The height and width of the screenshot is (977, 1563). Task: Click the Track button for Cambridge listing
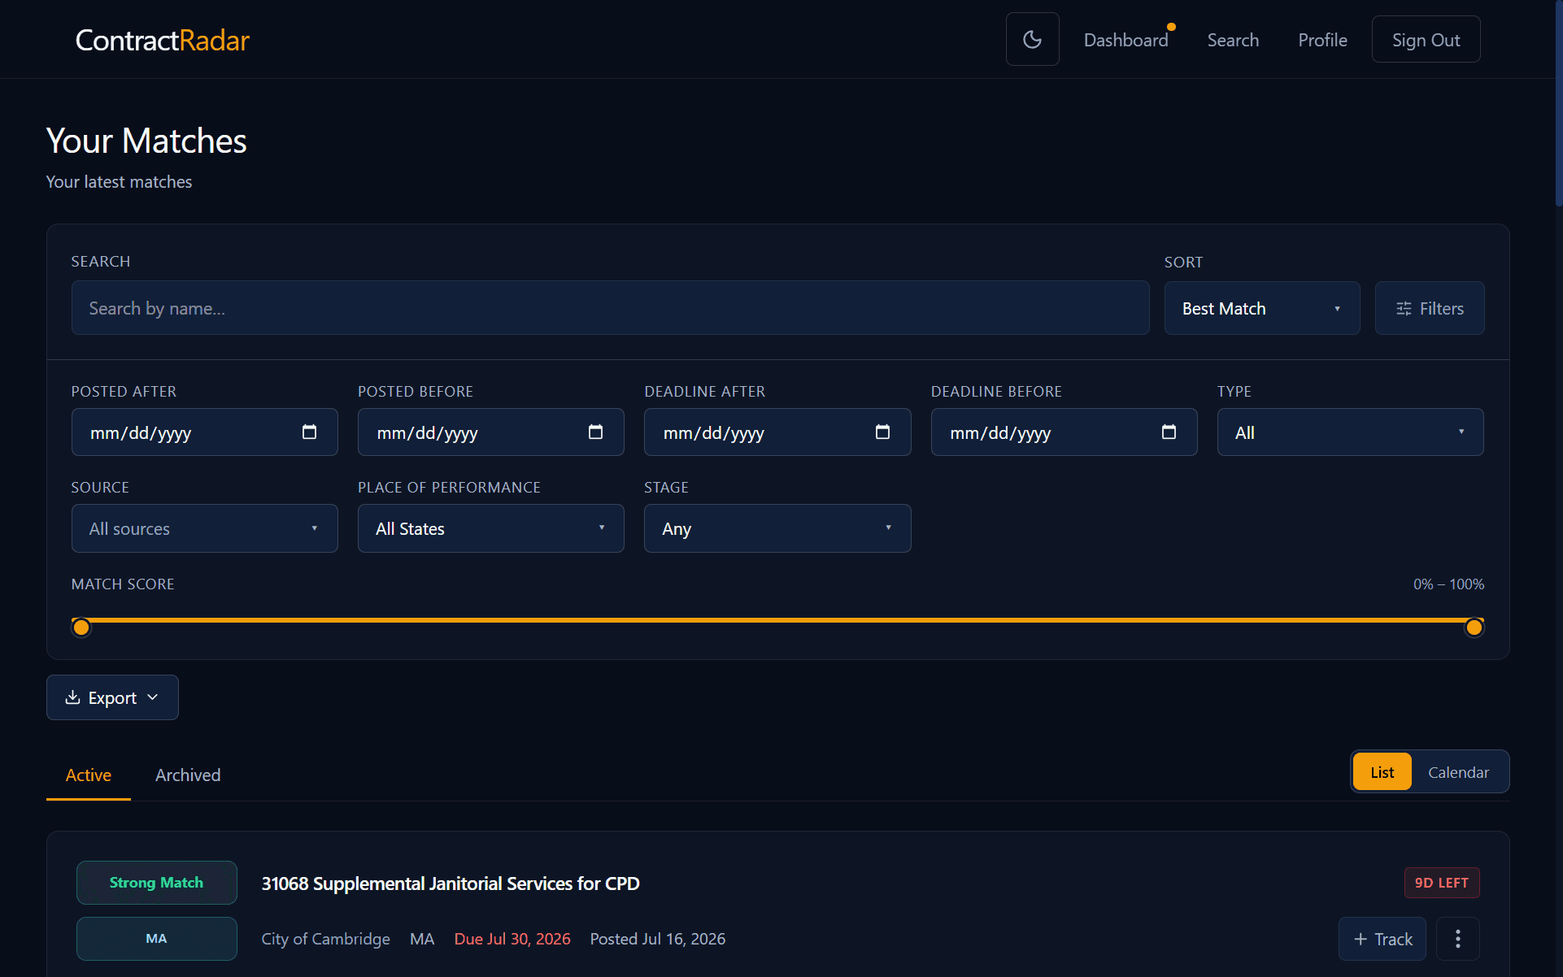click(x=1382, y=939)
